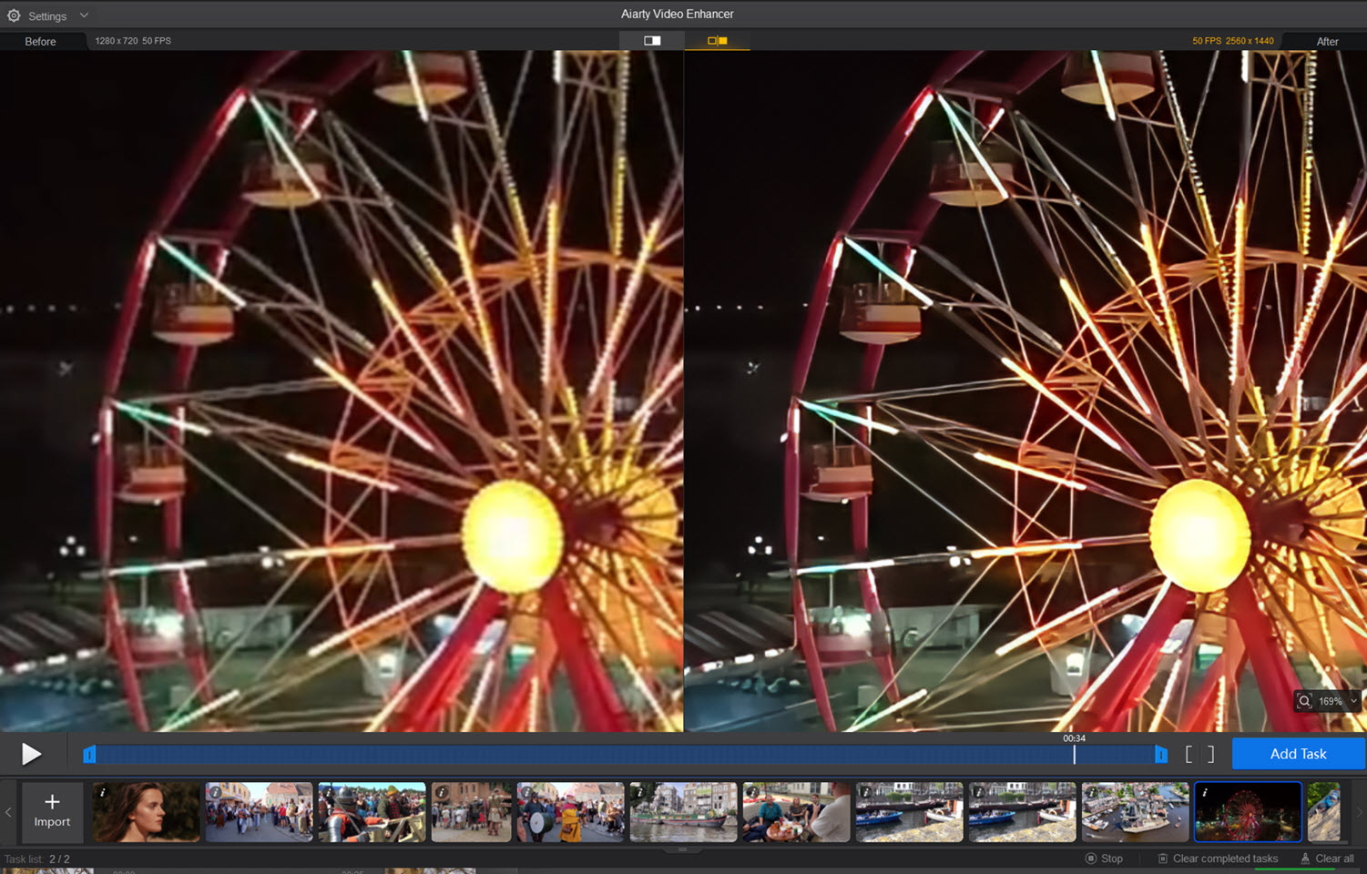Select the woman portrait video thumbnail
This screenshot has width=1367, height=874.
[x=146, y=811]
